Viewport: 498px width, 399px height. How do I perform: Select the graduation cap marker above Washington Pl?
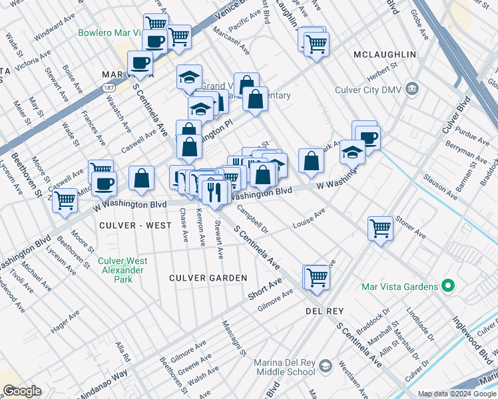[200, 110]
